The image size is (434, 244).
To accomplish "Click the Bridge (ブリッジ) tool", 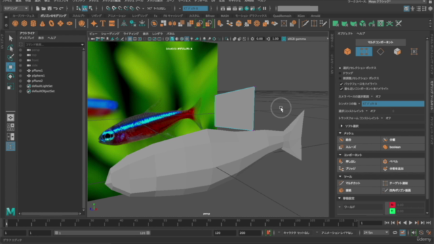I will [x=359, y=169].
